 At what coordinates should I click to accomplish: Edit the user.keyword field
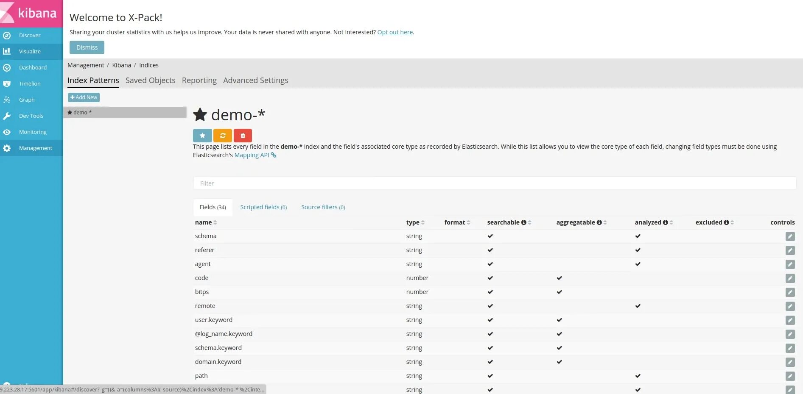(790, 320)
